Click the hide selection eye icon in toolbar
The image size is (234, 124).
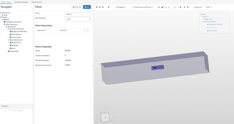(184, 7)
